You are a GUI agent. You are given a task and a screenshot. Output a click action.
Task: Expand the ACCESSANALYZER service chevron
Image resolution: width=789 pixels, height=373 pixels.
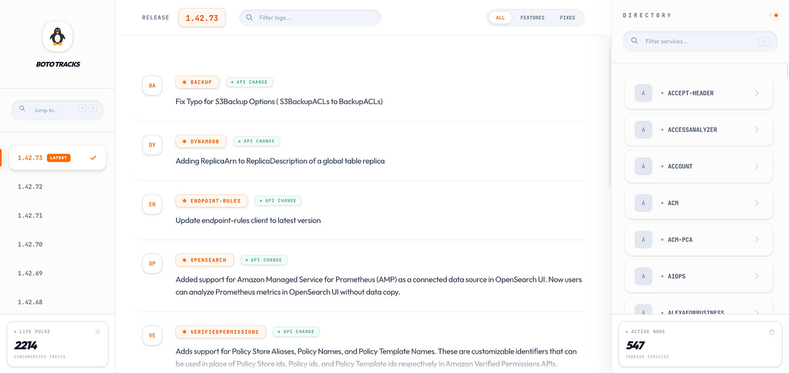pyautogui.click(x=757, y=130)
